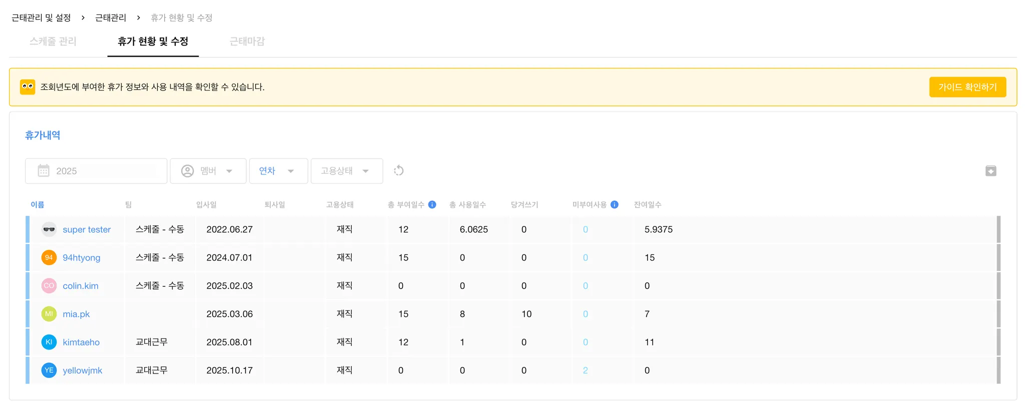Click the blue yellowjmk avatar
The image size is (1025, 408).
pos(49,370)
